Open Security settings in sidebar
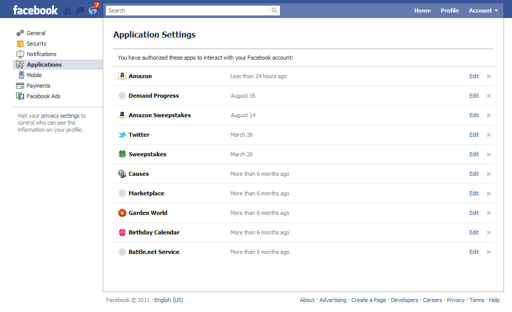The height and width of the screenshot is (312, 512). click(36, 44)
